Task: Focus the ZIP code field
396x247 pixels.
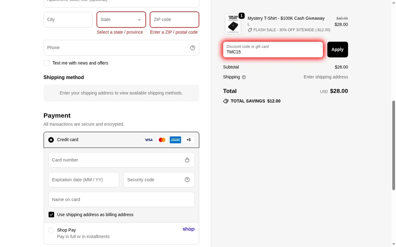Action: coord(174,20)
